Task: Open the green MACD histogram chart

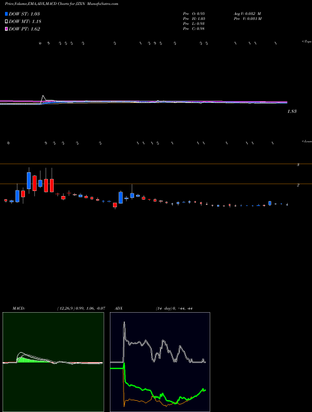Action: pos(53,362)
